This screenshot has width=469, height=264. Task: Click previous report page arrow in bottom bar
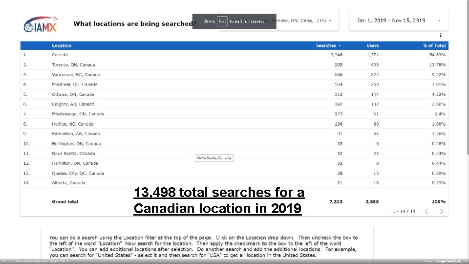coord(4,261)
